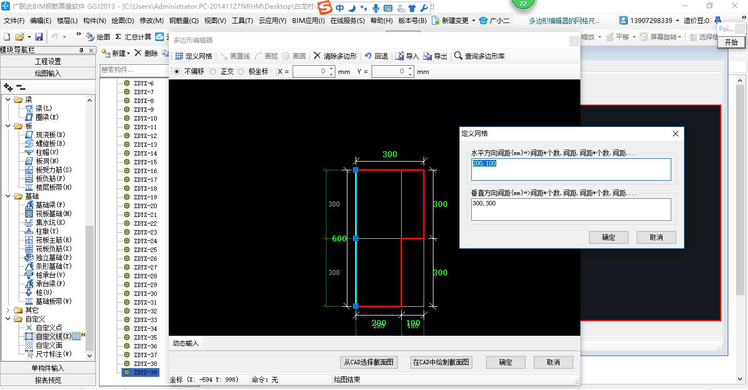
Task: Click the 工程设置 navigation button
Action: (x=48, y=61)
